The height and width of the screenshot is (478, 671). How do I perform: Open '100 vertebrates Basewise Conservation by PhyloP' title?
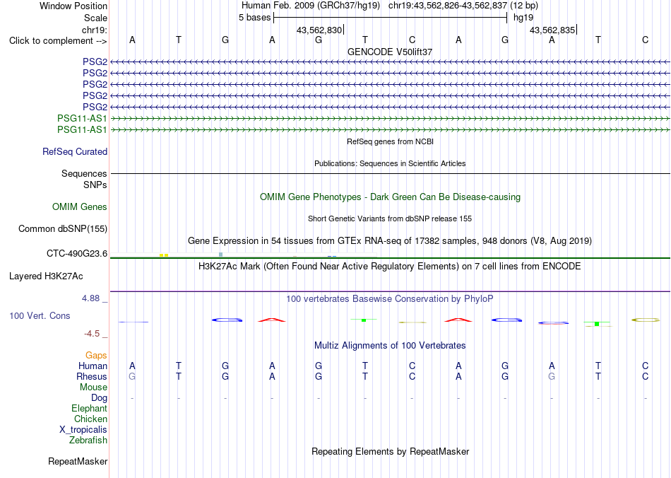(390, 299)
